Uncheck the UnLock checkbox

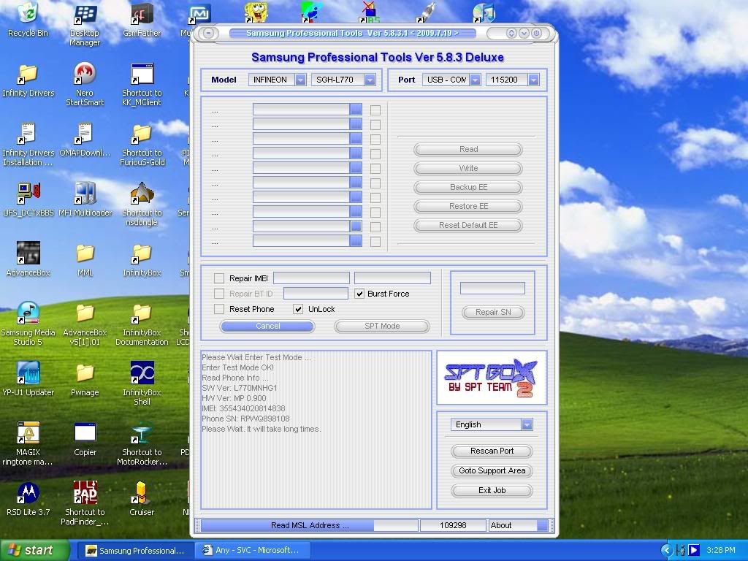[298, 309]
